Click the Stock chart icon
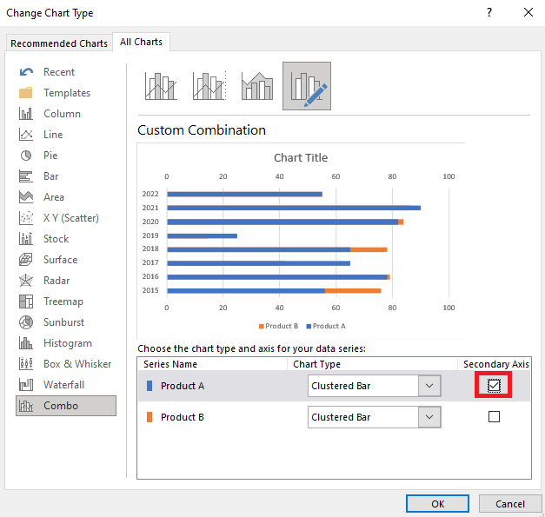This screenshot has height=517, width=545. point(26,239)
